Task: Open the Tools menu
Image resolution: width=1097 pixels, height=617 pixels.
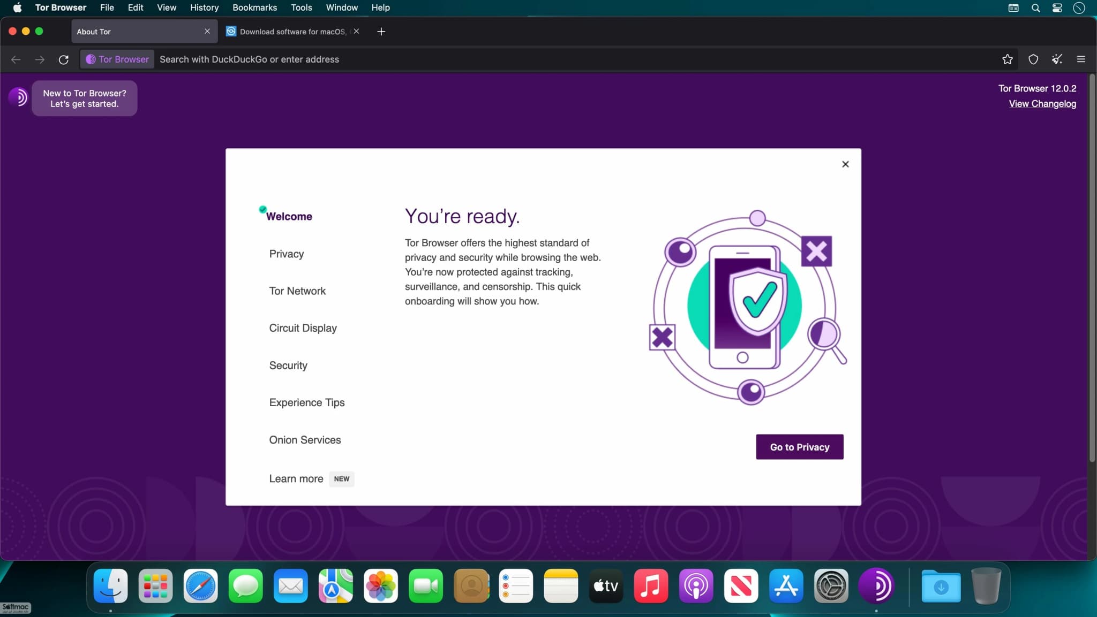Action: click(302, 7)
